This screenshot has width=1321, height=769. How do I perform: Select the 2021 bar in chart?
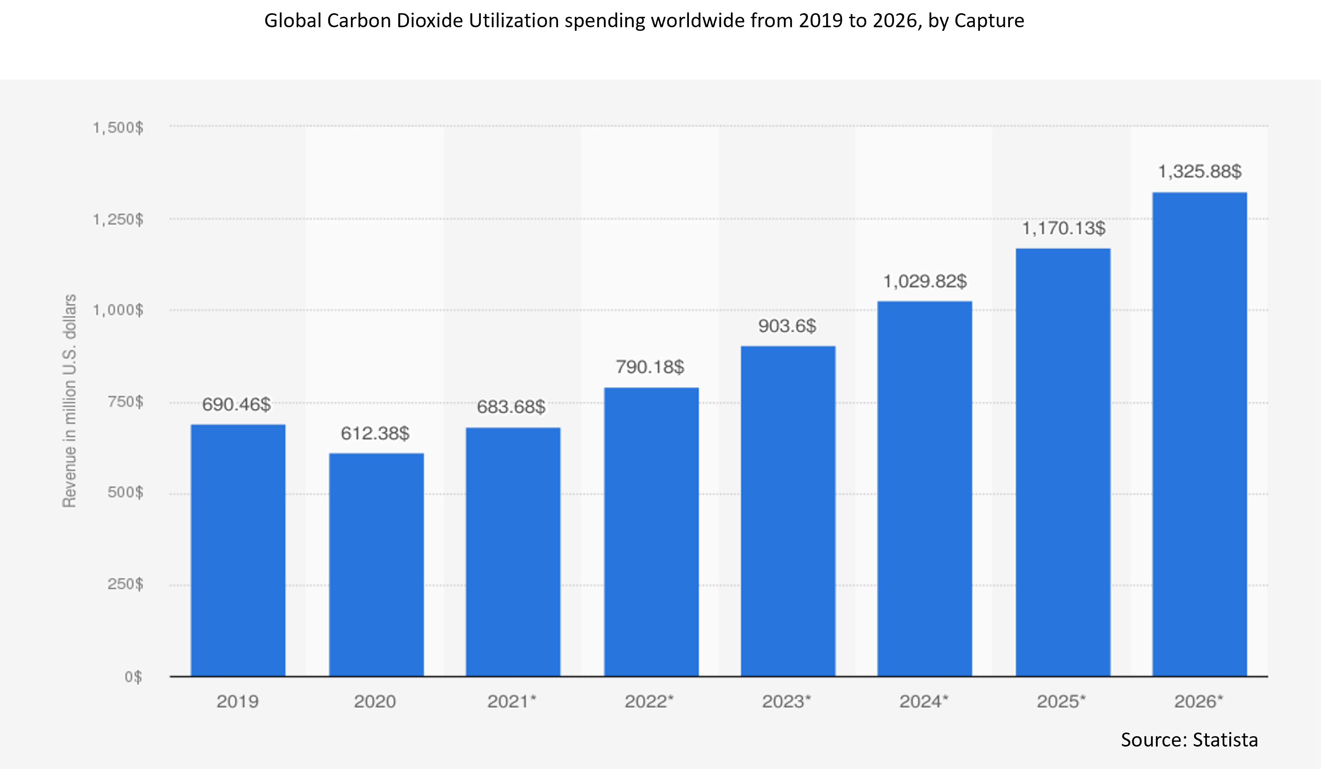pos(513,552)
